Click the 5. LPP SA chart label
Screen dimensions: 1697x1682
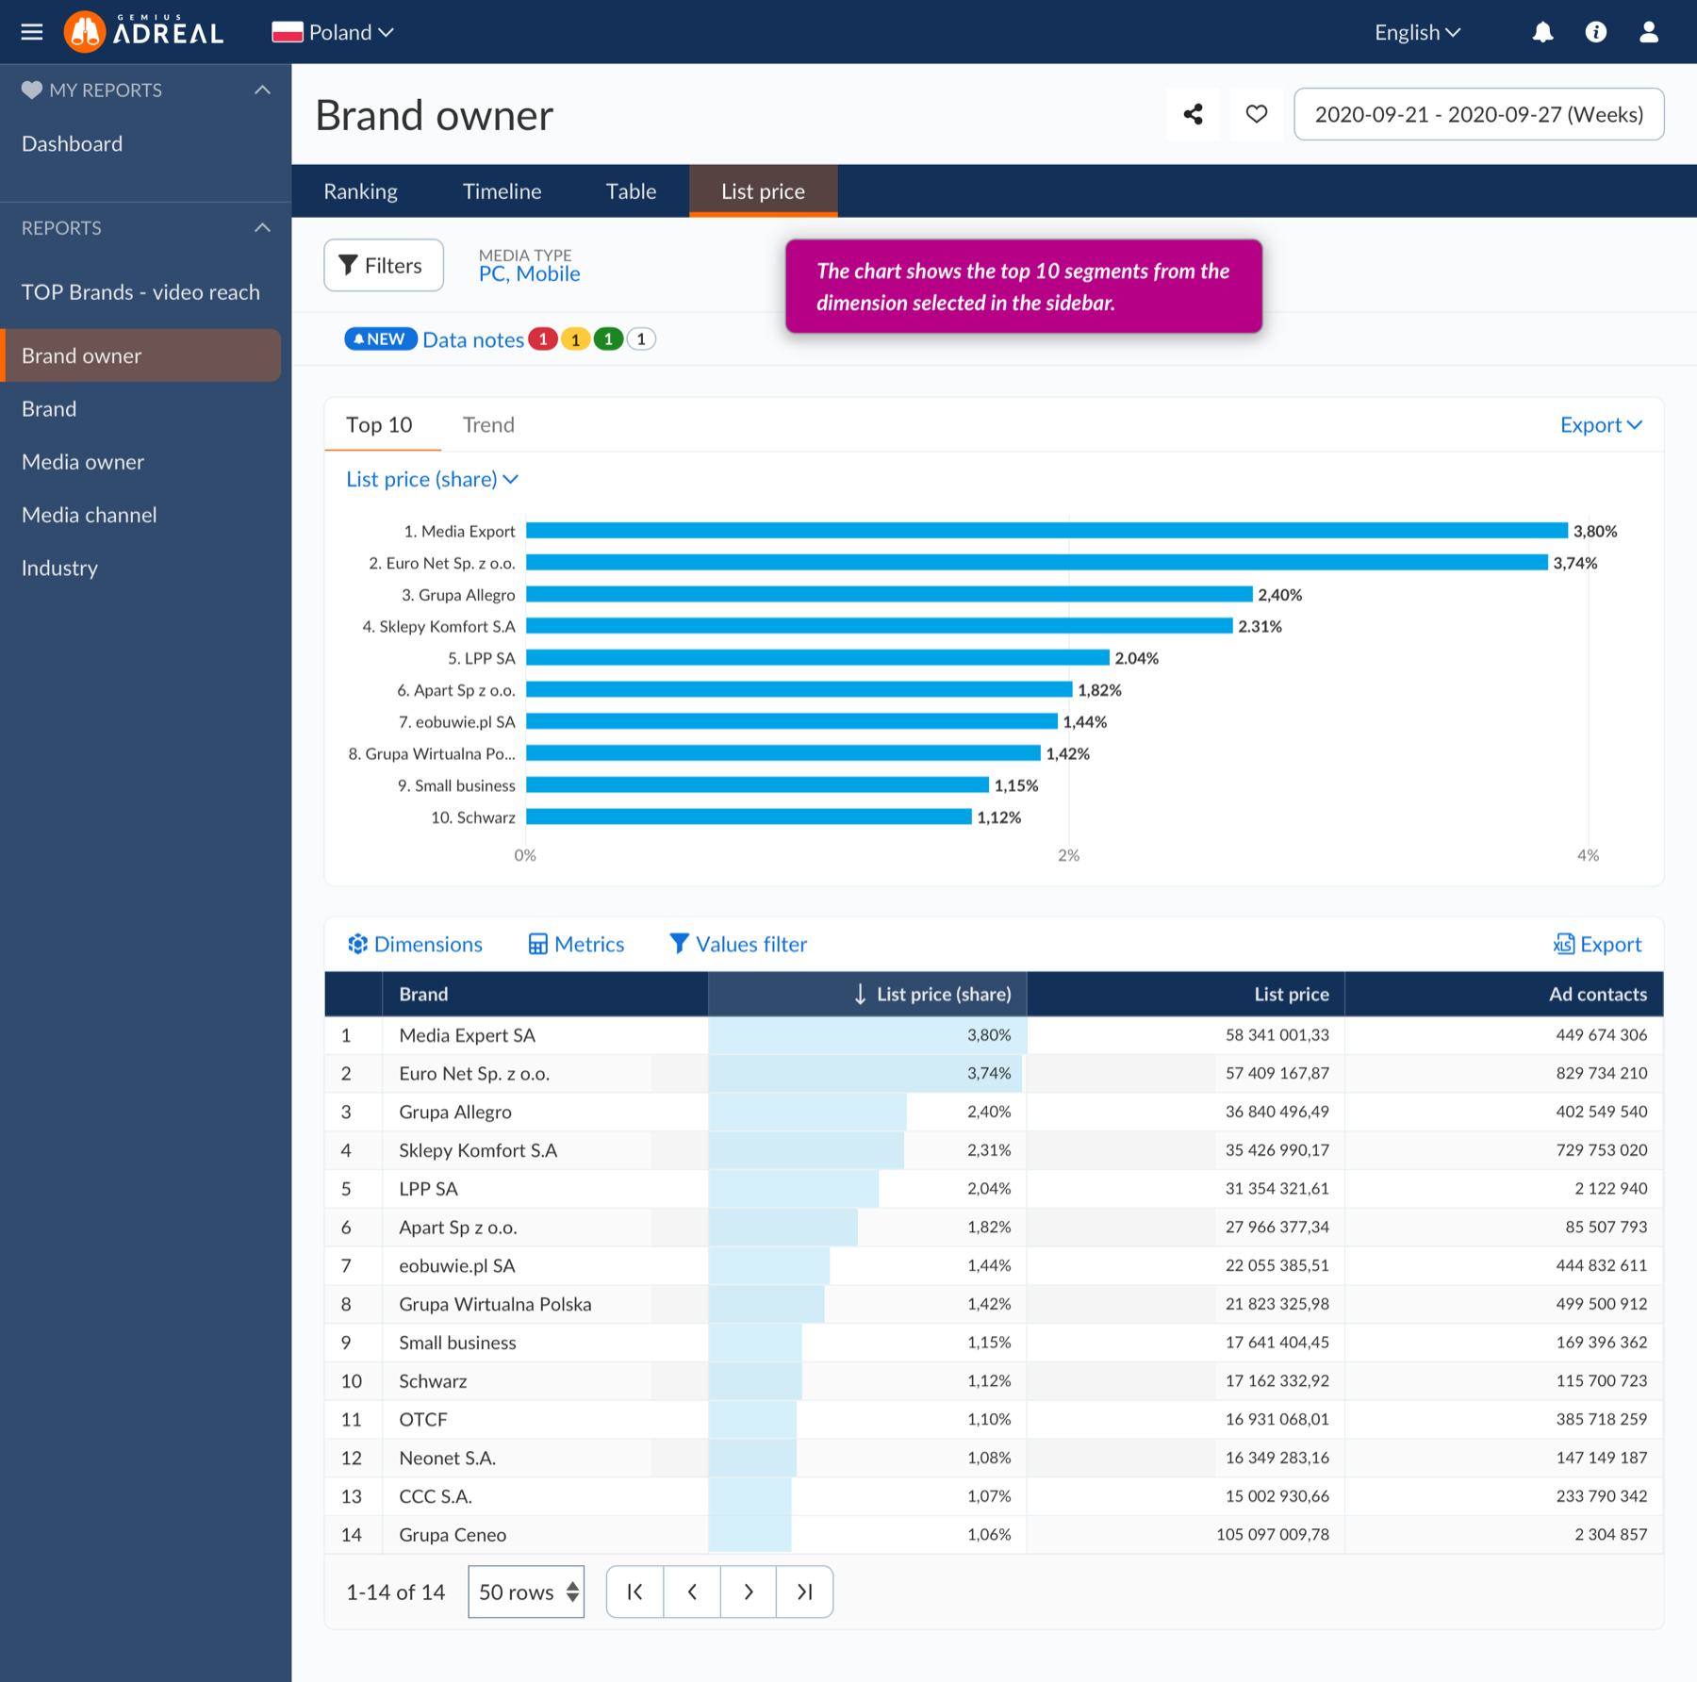pos(481,658)
